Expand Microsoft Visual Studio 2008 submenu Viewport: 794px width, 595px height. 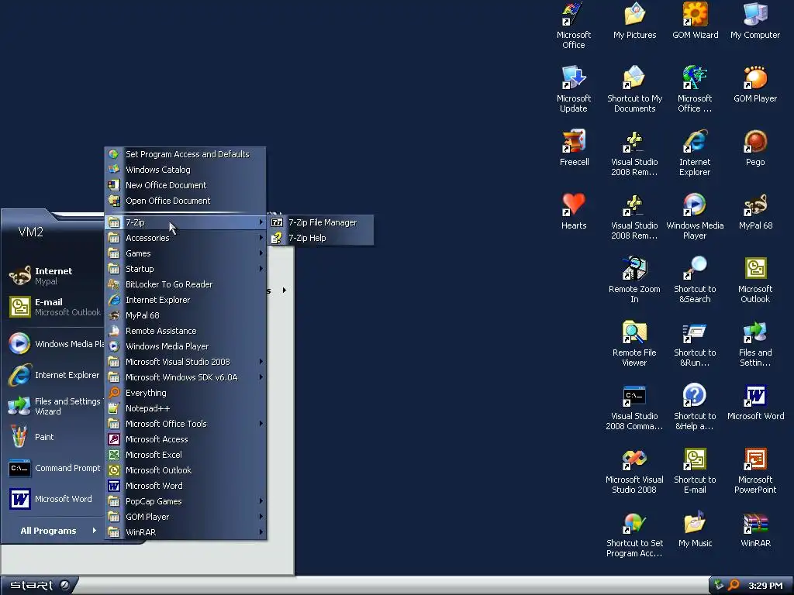pyautogui.click(x=185, y=362)
